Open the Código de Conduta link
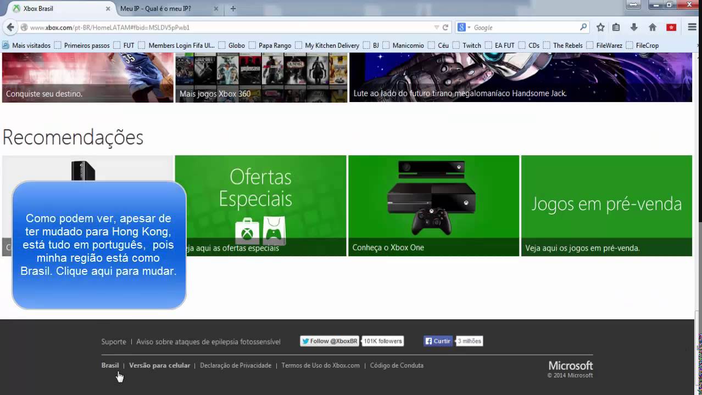Image resolution: width=702 pixels, height=395 pixels. [x=397, y=365]
